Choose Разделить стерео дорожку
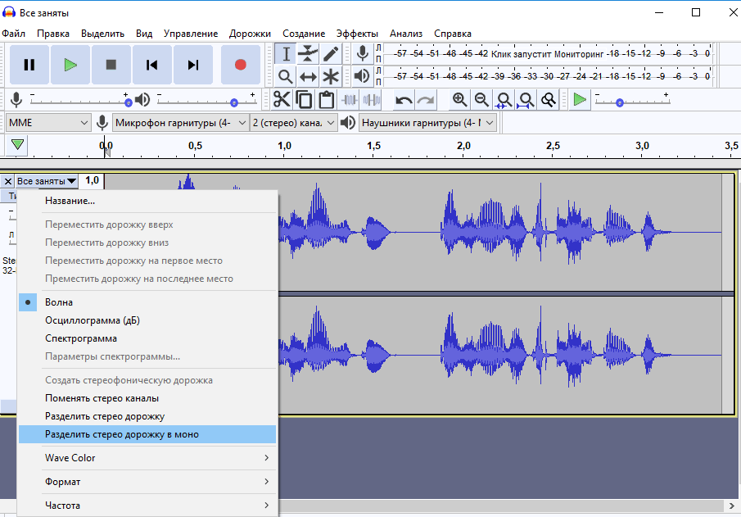Screen dimensions: 741x517 tap(147, 416)
